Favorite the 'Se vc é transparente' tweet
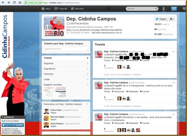The height and width of the screenshot is (136, 187). click(144, 92)
